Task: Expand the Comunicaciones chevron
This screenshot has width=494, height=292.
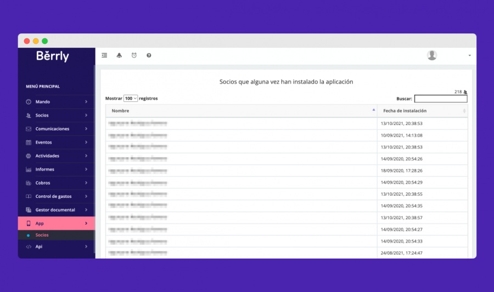Action: [x=86, y=129]
